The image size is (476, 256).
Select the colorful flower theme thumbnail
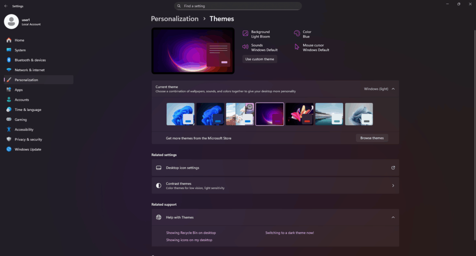299,114
